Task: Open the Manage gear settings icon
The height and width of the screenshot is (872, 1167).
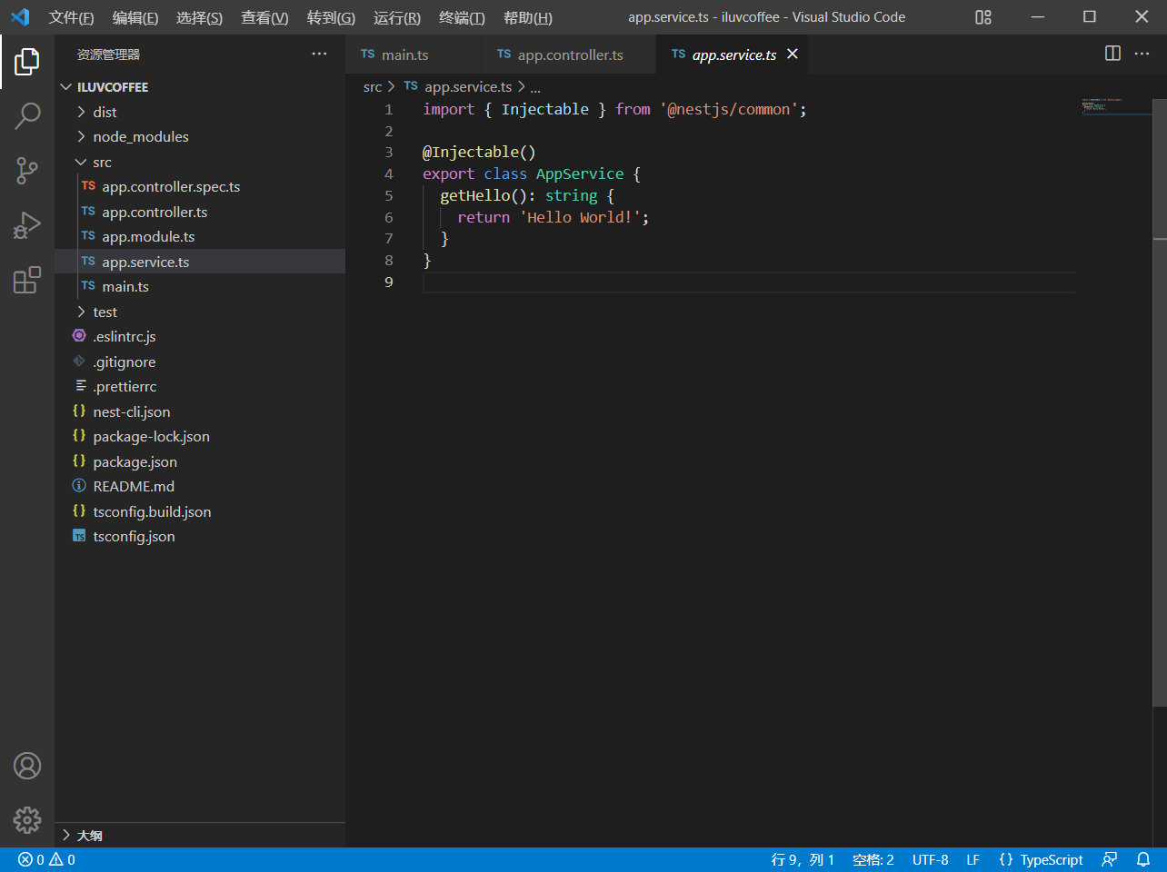Action: click(27, 820)
